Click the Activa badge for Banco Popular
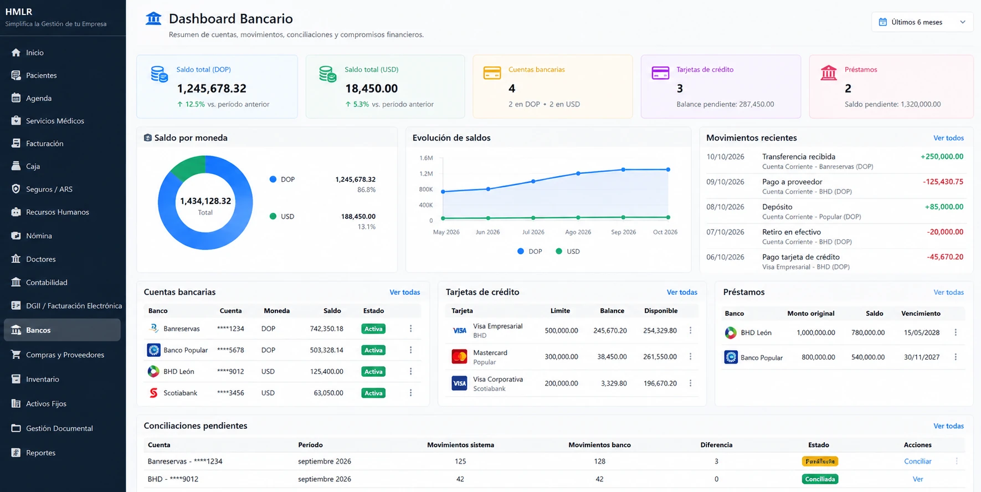981x492 pixels. coord(373,350)
